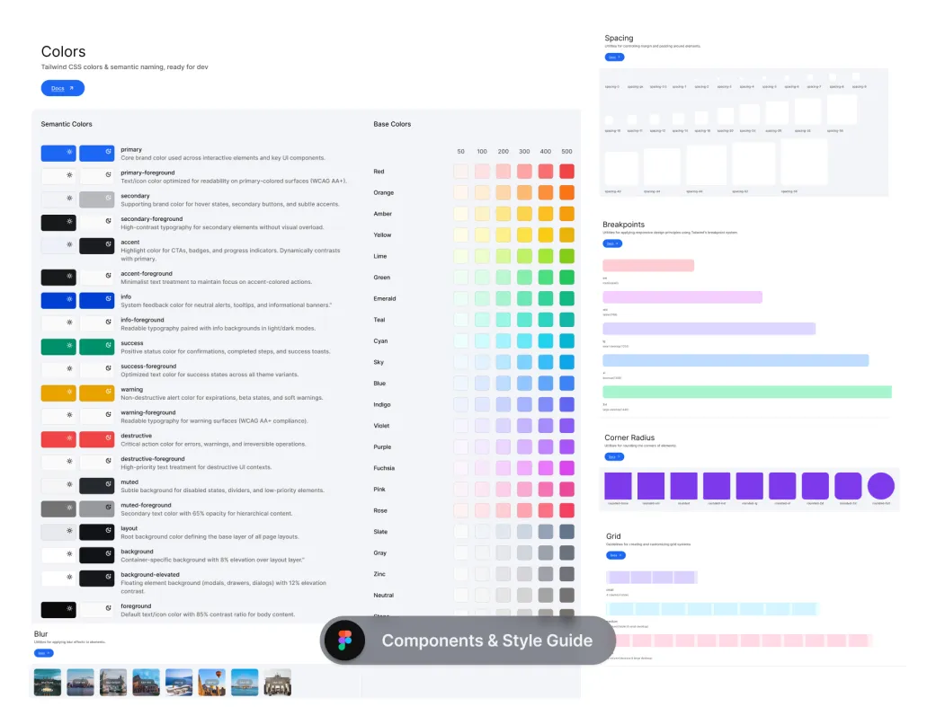Image resolution: width=936 pixels, height=707 pixels.
Task: Click the sun icon on primary light swatch
Action: tap(70, 154)
